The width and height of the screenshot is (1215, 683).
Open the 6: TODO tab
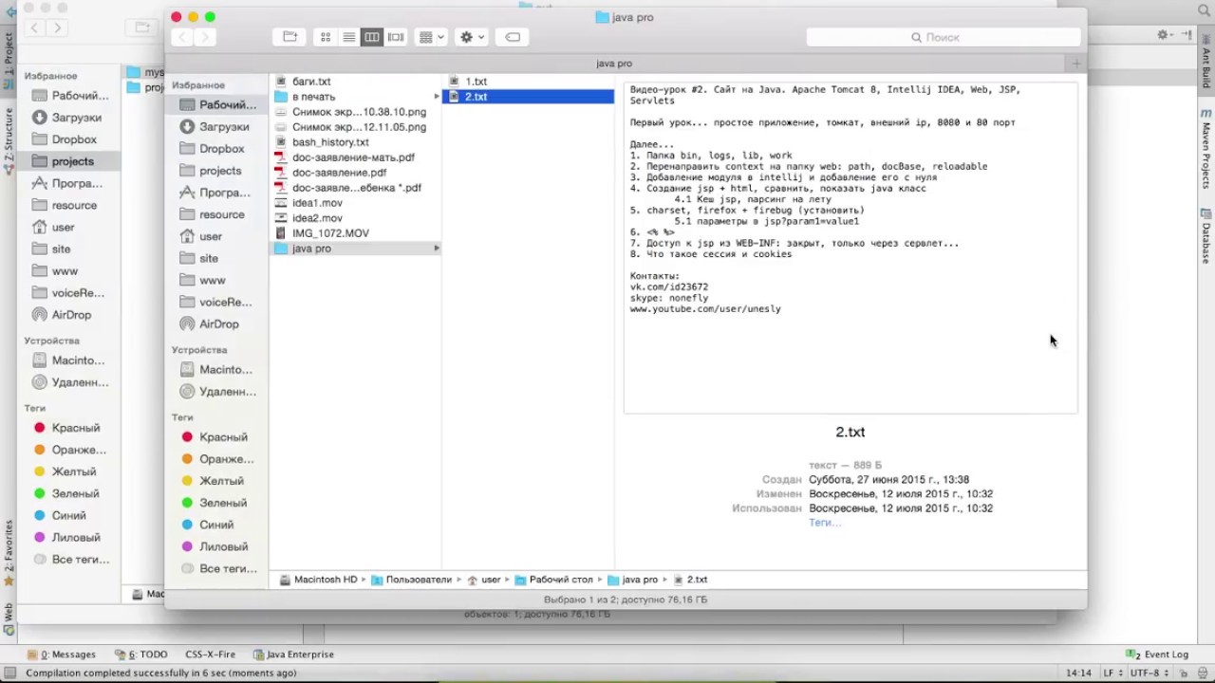coord(140,655)
